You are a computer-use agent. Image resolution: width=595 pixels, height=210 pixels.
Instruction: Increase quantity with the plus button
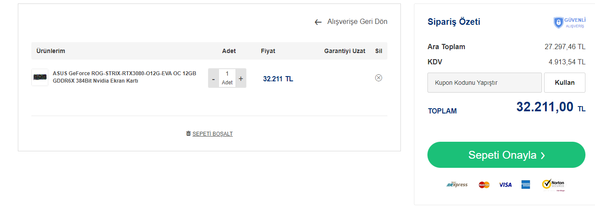[x=241, y=79]
